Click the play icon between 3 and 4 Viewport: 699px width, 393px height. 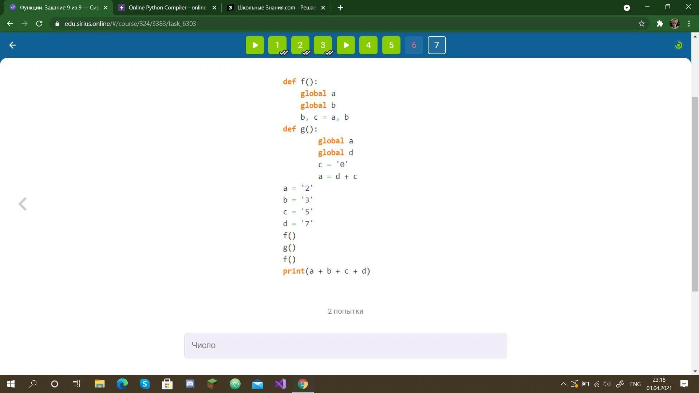click(345, 45)
